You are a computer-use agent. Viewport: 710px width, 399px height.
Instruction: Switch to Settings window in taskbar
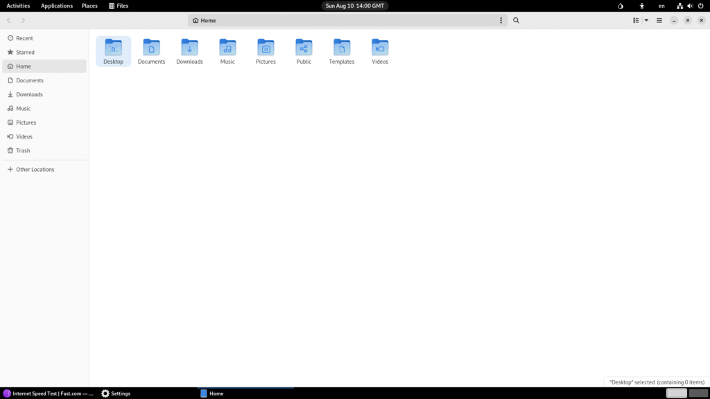(116, 393)
